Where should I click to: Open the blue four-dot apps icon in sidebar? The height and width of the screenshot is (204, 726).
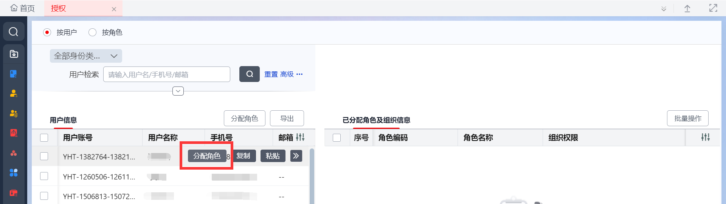(x=14, y=173)
